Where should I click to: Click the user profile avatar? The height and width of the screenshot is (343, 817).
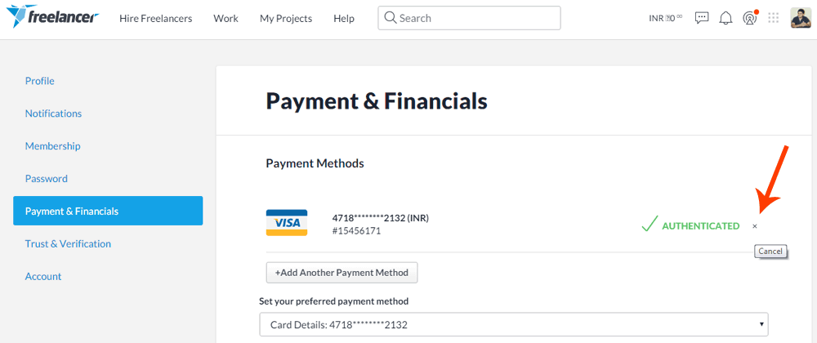coord(801,18)
